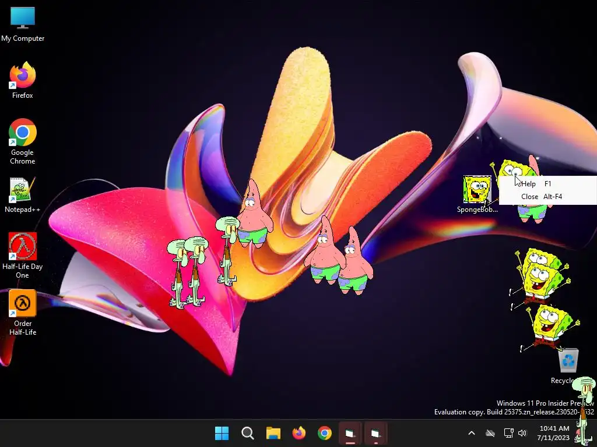Show hidden system tray icons
Screen dimensions: 597x447
coord(471,433)
